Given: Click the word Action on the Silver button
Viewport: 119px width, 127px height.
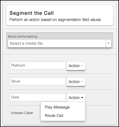Looking at the screenshot, I should tap(74, 82).
